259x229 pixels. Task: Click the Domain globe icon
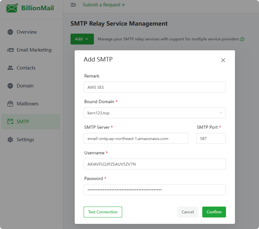click(10, 86)
